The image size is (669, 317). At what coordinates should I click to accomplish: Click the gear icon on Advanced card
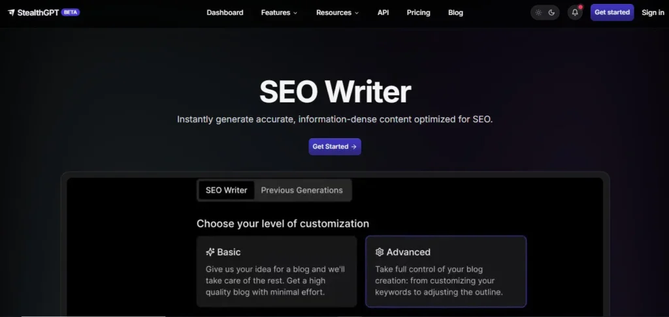pyautogui.click(x=380, y=252)
